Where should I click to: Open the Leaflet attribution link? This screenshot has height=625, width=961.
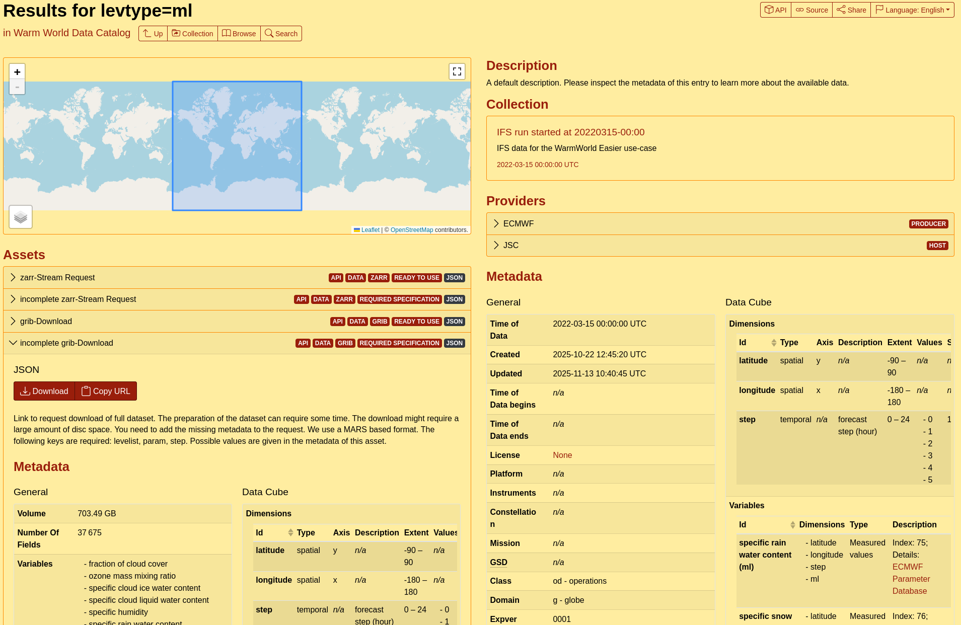point(366,230)
